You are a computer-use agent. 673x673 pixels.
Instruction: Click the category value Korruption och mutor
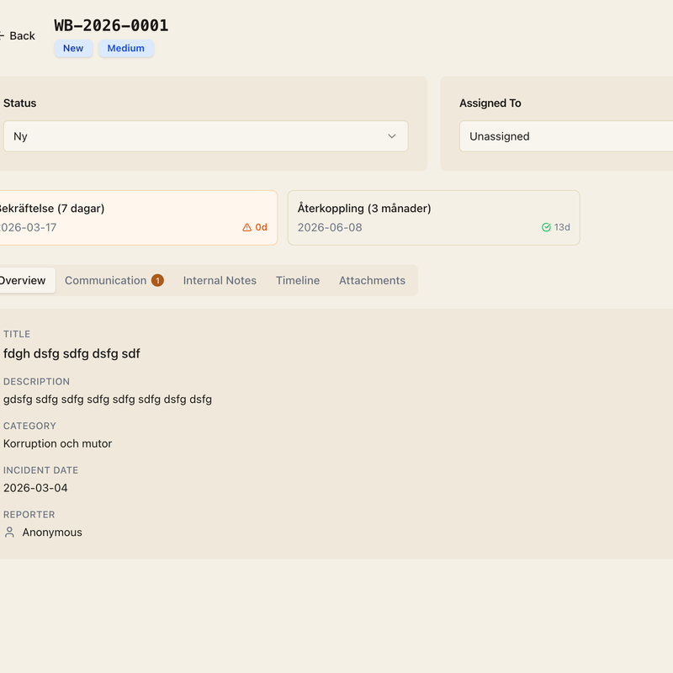(x=57, y=444)
